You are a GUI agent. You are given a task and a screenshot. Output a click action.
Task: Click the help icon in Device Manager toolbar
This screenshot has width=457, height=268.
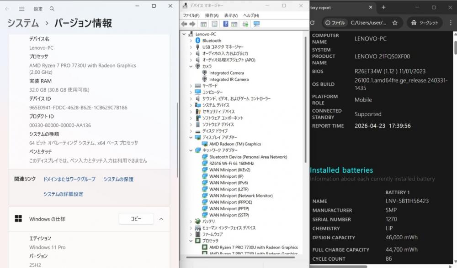click(225, 24)
